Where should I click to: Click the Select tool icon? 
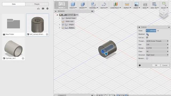tap(164, 4)
